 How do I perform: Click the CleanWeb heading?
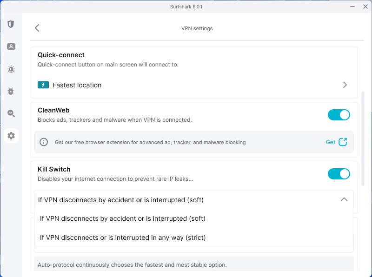(53, 110)
